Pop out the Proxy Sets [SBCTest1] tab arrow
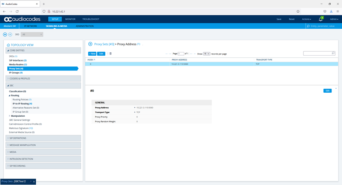The image size is (342, 185). 31,181
